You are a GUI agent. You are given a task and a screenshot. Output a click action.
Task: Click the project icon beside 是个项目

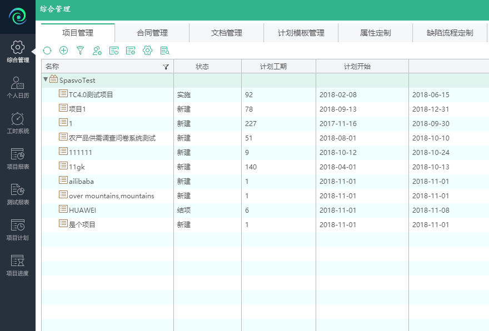[63, 223]
